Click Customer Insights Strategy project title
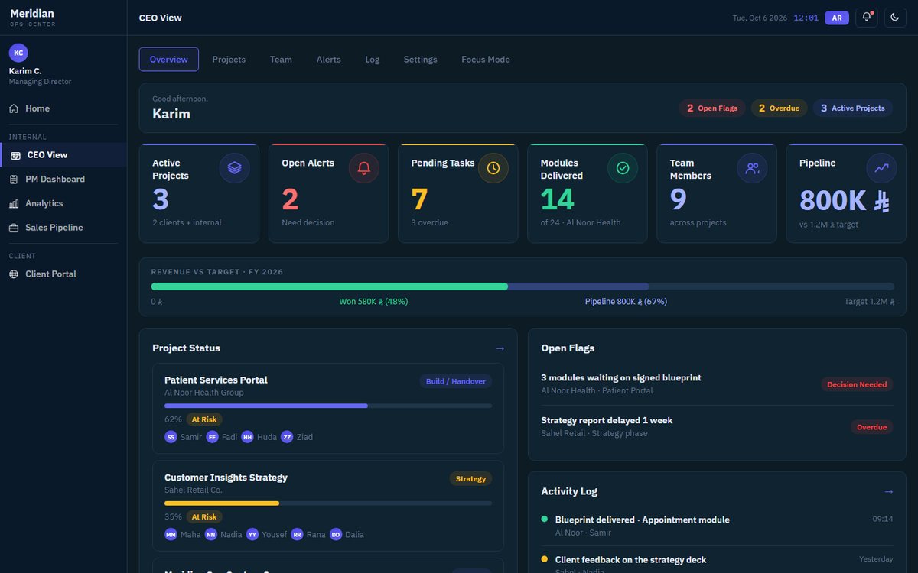The width and height of the screenshot is (918, 573). click(226, 477)
